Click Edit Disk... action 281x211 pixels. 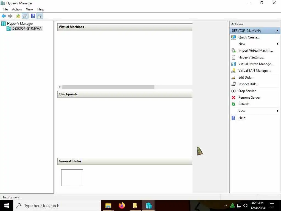click(246, 77)
